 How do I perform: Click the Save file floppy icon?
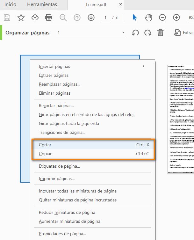point(7,18)
